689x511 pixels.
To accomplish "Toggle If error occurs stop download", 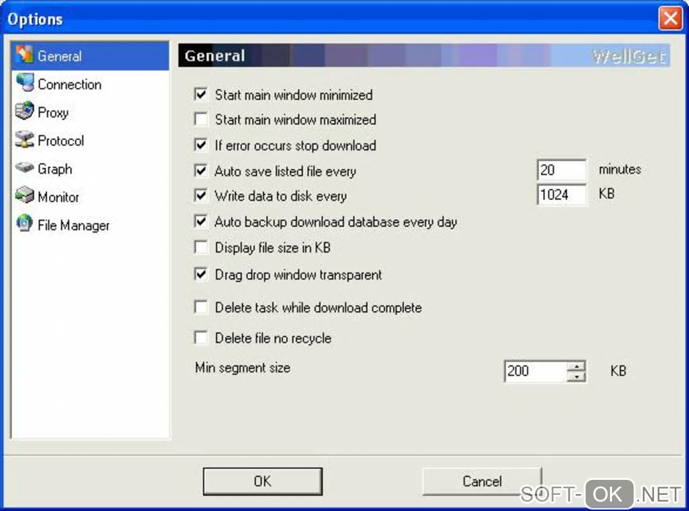I will 201,145.
